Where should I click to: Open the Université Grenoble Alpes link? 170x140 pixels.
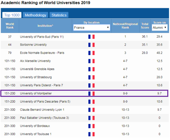pos(37,69)
